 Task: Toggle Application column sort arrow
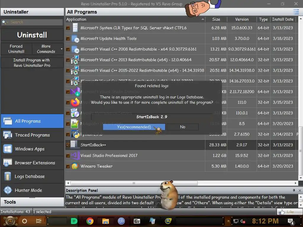tap(203, 19)
